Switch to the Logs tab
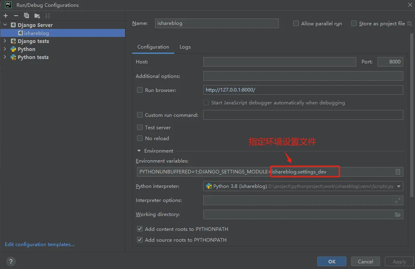Viewport: 415px width, 269px height. [185, 47]
